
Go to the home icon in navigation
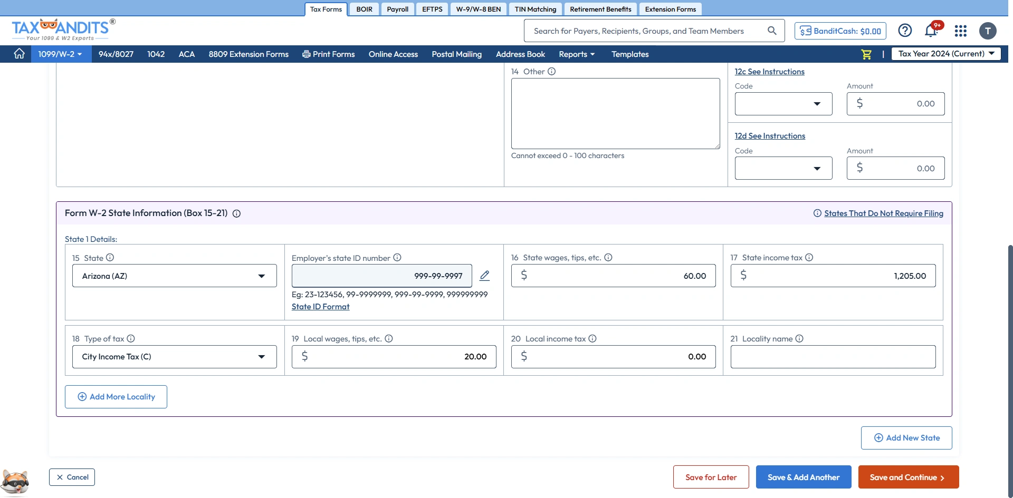pyautogui.click(x=19, y=54)
